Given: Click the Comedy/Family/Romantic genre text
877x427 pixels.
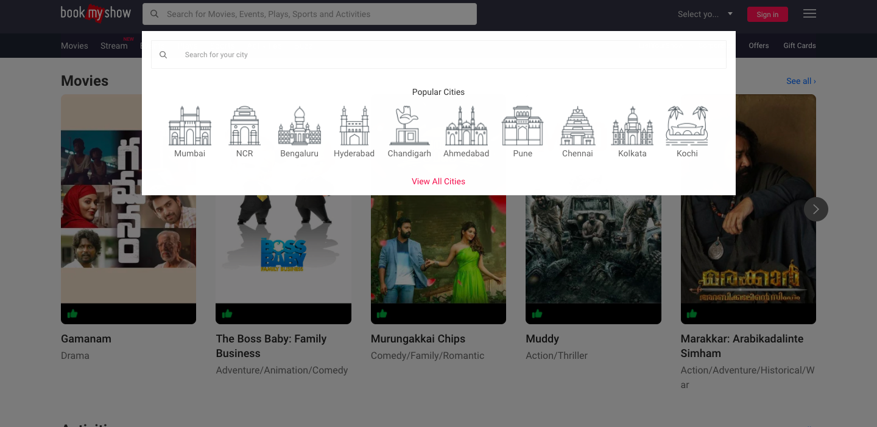Looking at the screenshot, I should coord(428,356).
